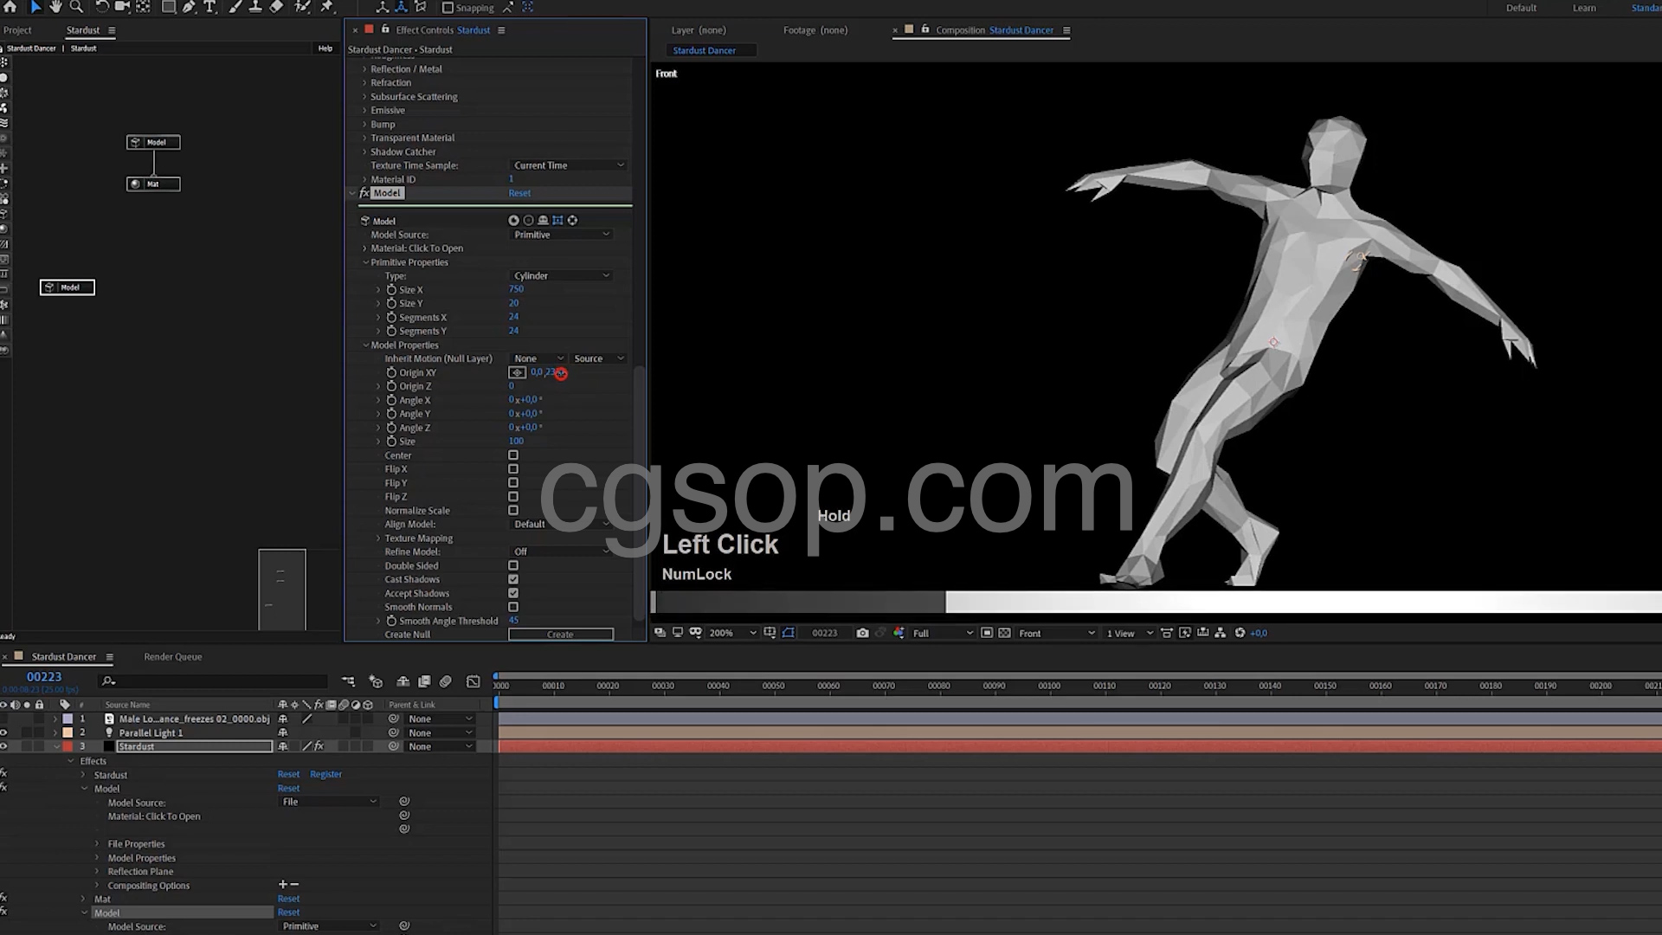Click the Home icon
Image resolution: width=1662 pixels, height=935 pixels.
pyautogui.click(x=10, y=7)
